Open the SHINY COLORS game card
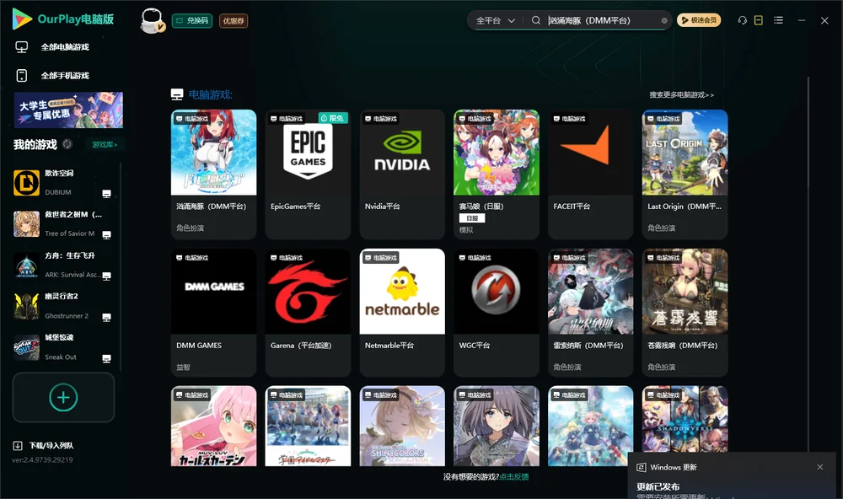Screen dimensions: 843x499 point(402,426)
